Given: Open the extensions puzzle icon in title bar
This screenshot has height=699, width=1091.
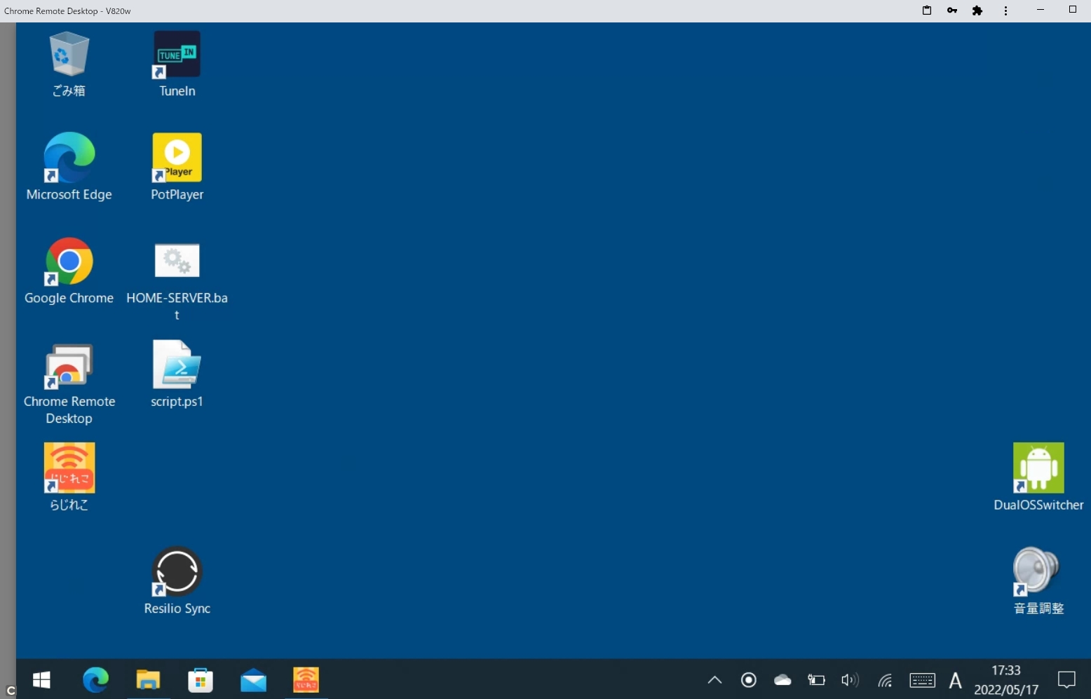Looking at the screenshot, I should click(x=977, y=11).
